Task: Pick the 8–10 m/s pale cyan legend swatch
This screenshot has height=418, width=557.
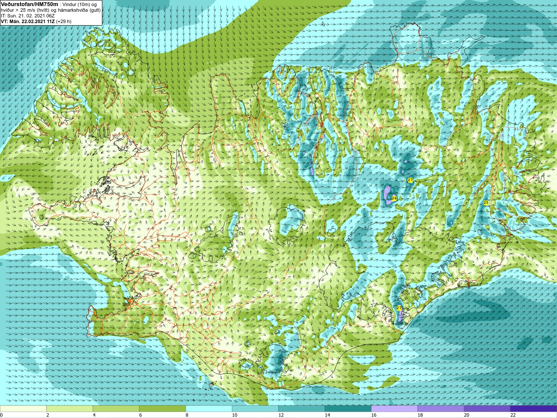Action: [209, 409]
